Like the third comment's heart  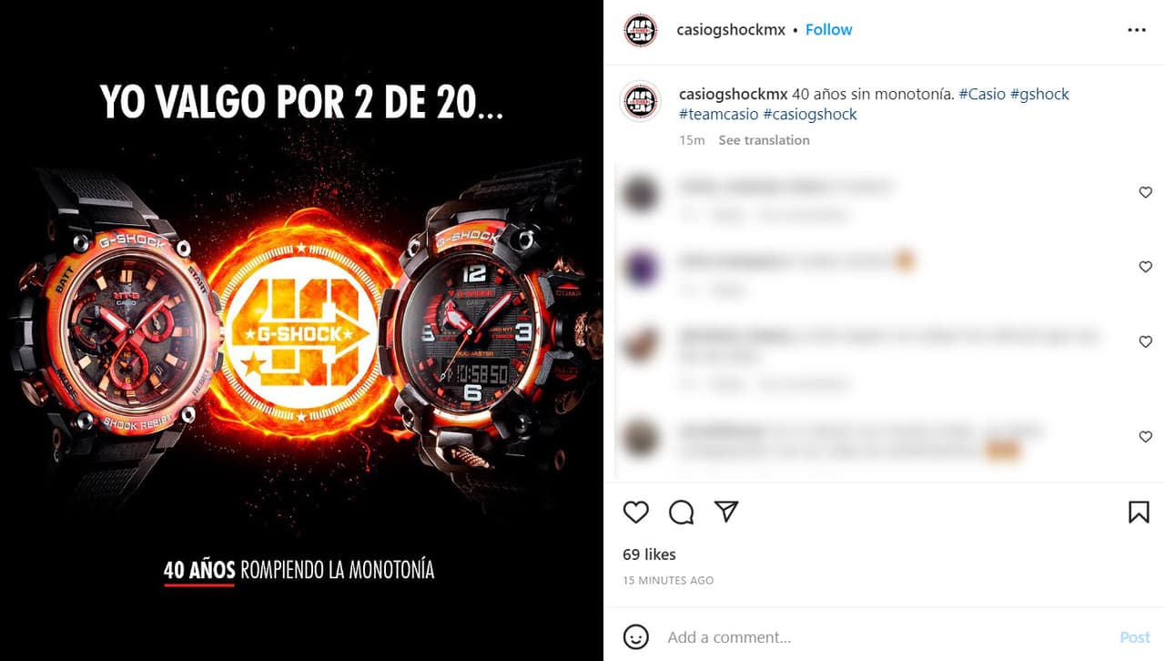tap(1146, 341)
